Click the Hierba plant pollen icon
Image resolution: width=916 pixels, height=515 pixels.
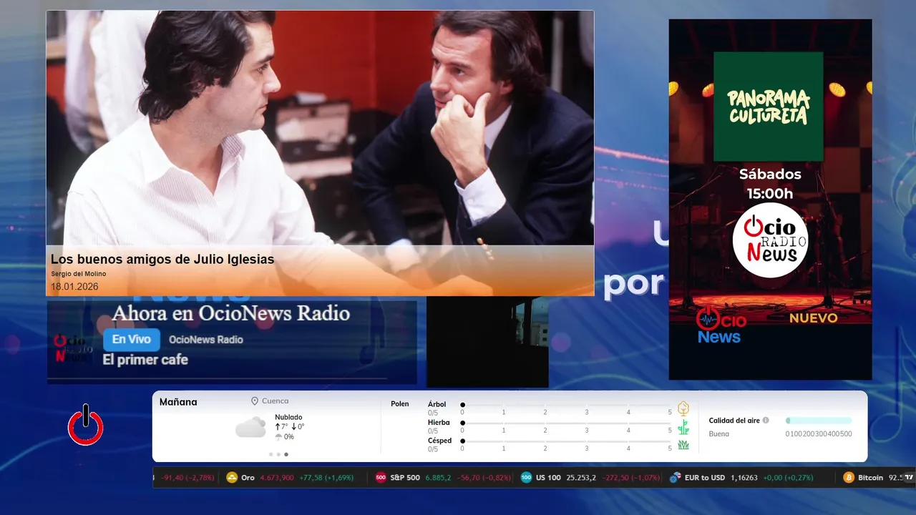(683, 427)
